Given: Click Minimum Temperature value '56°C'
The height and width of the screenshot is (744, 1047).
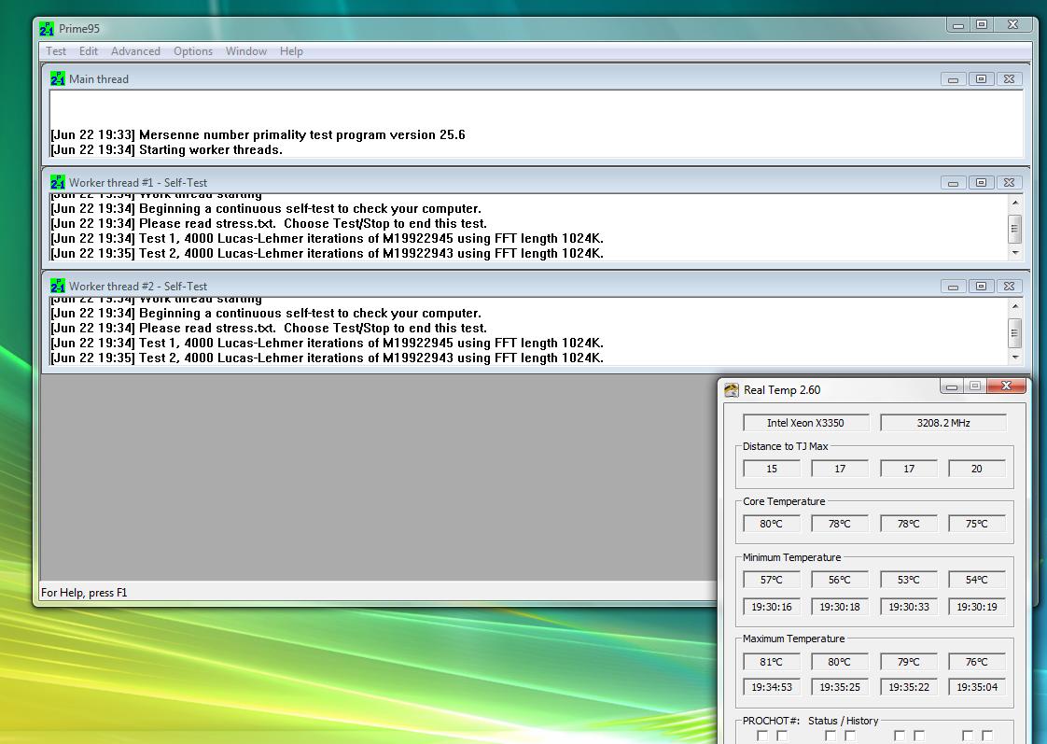Looking at the screenshot, I should [839, 580].
